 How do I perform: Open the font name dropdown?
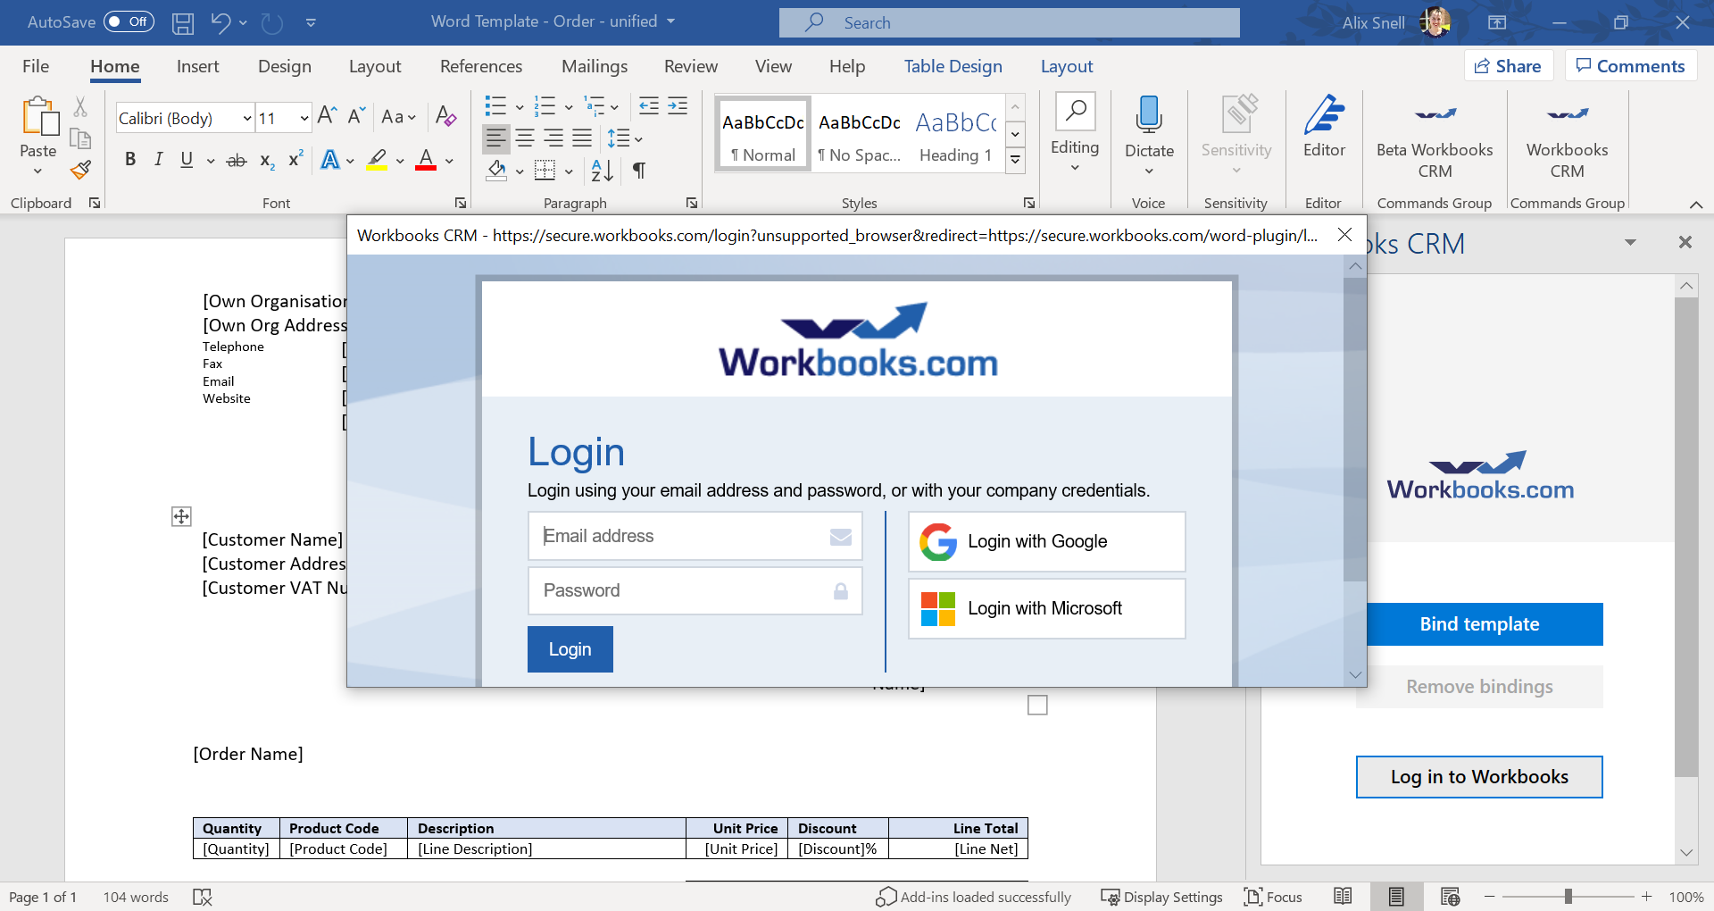pyautogui.click(x=247, y=118)
